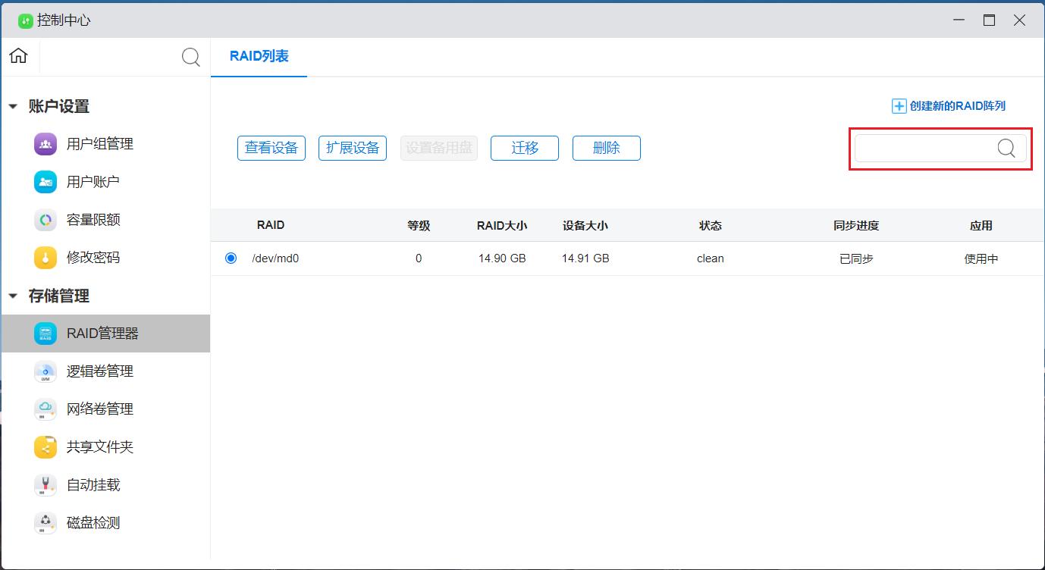
Task: Open 自动挂载 in the sidebar
Action: pyautogui.click(x=93, y=485)
